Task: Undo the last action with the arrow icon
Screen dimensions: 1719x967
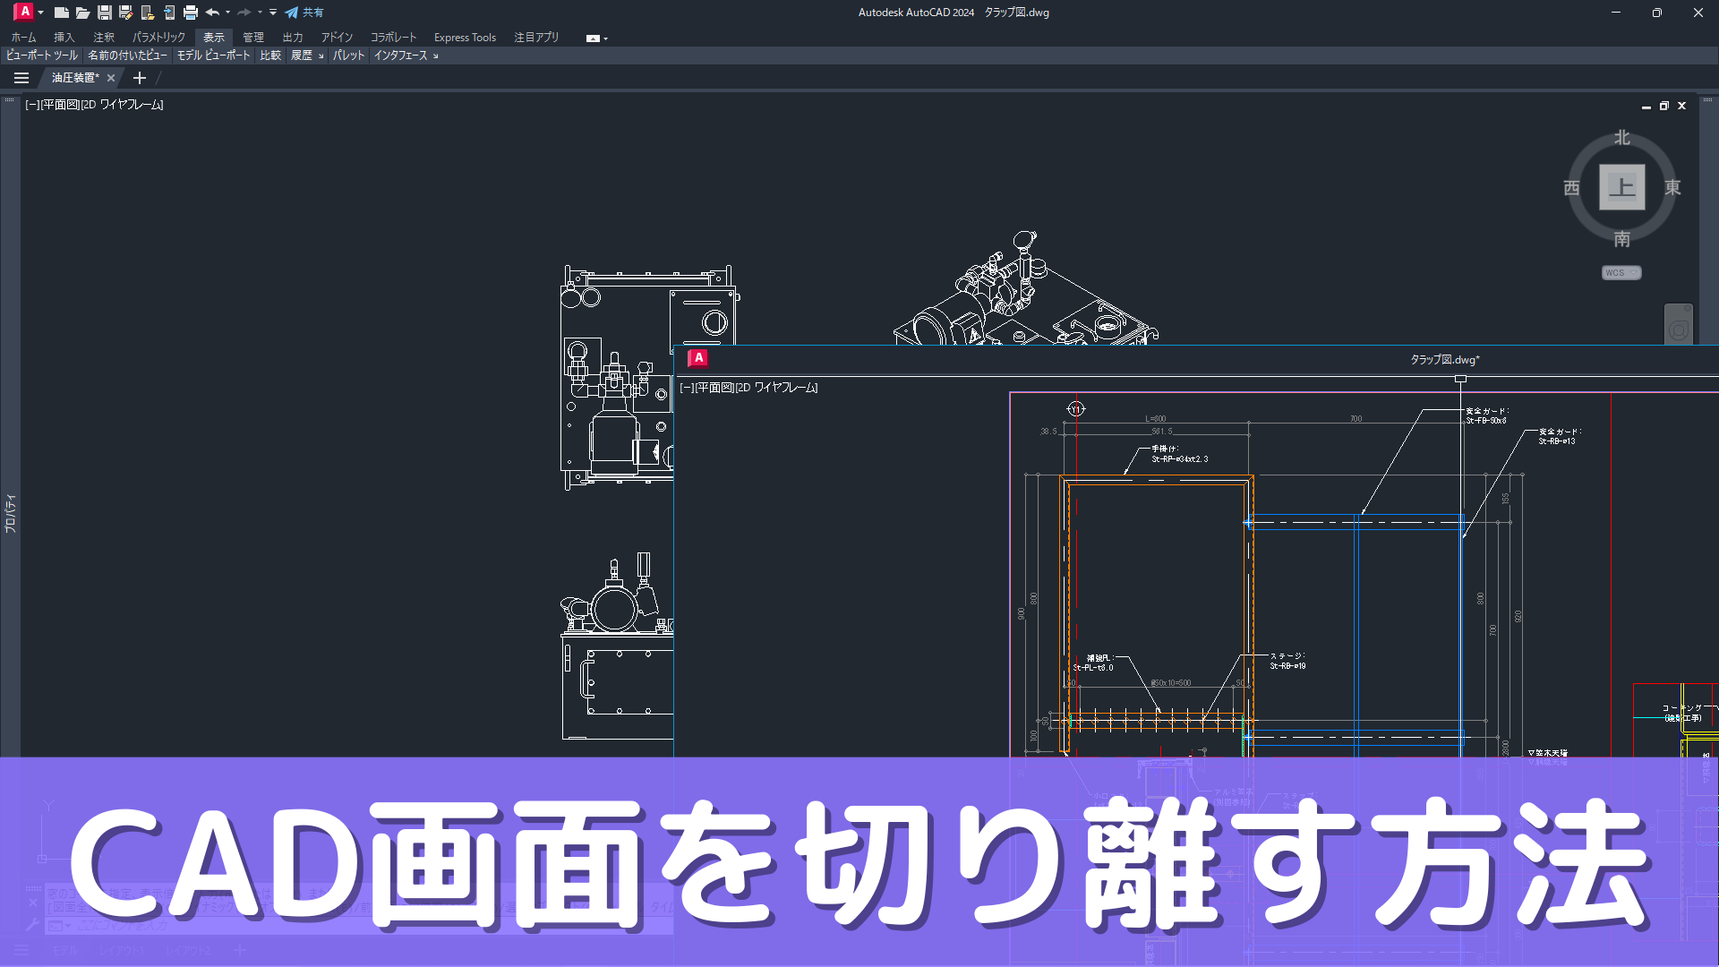Action: pyautogui.click(x=212, y=13)
